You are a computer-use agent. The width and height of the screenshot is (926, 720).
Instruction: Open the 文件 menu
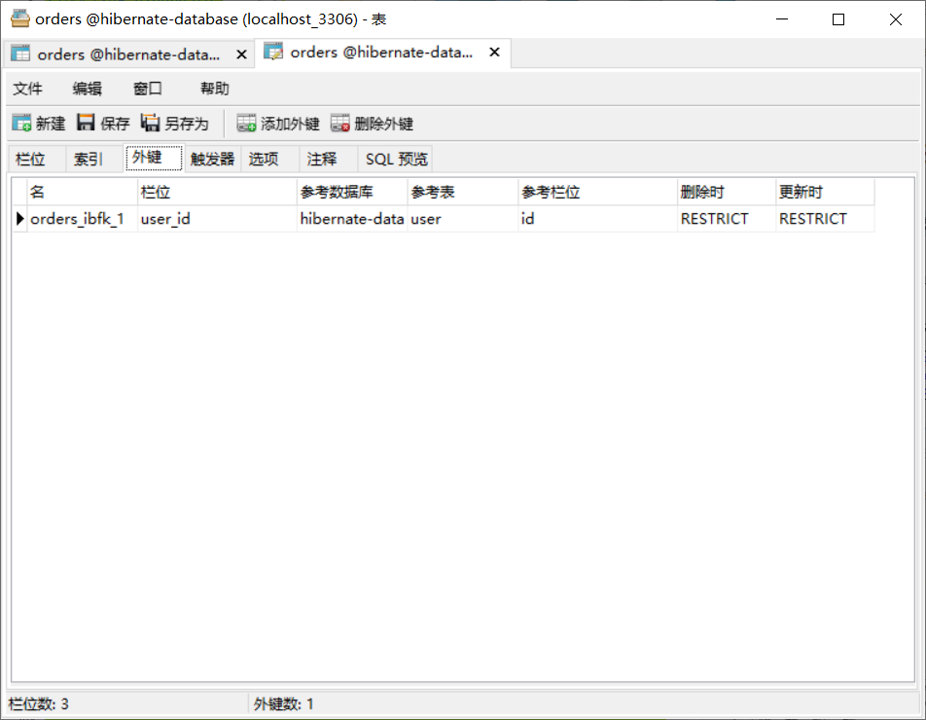click(28, 89)
